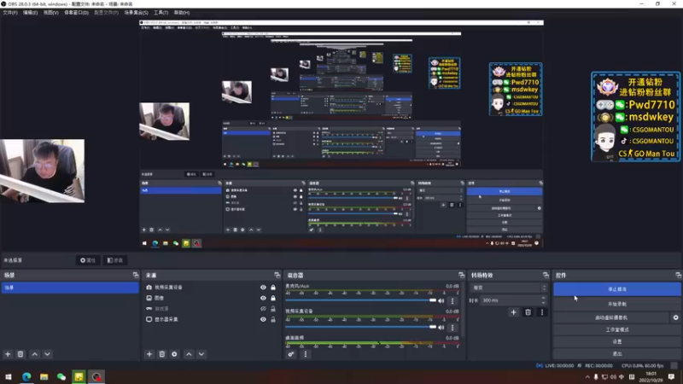
Task: Toggle visibility of display capture source
Action: pyautogui.click(x=263, y=319)
